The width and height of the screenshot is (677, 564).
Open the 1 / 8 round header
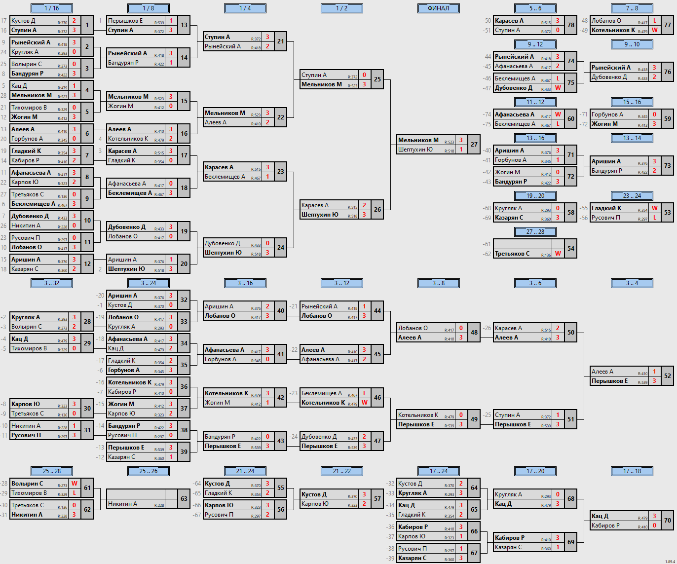coord(149,8)
